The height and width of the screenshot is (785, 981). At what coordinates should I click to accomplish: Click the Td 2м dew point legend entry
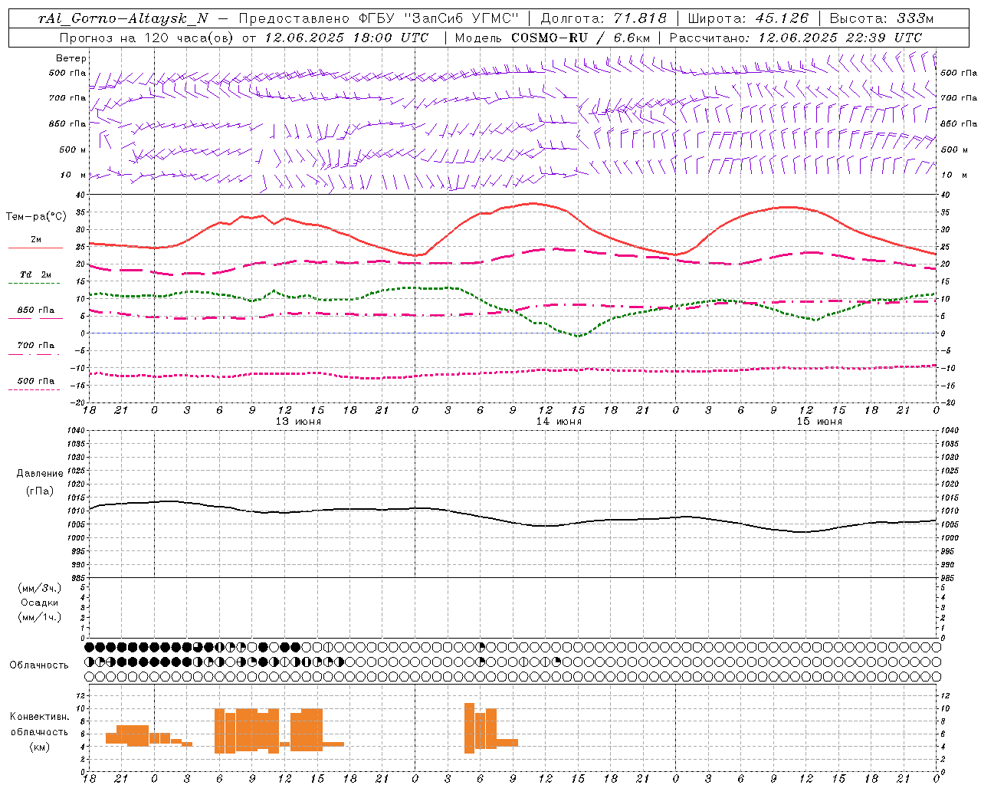click(36, 274)
